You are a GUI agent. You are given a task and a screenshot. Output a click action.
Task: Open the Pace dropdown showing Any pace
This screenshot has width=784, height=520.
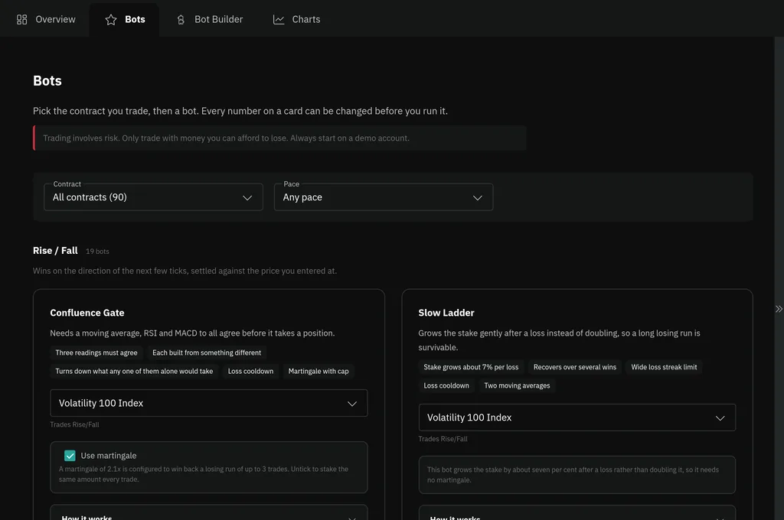pos(384,197)
